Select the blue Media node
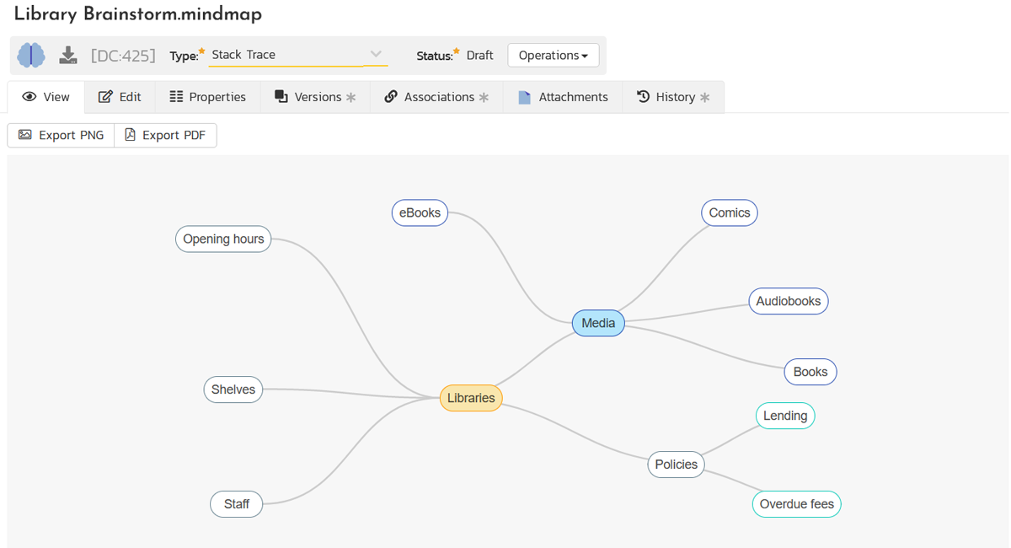This screenshot has height=548, width=1011. [x=598, y=323]
